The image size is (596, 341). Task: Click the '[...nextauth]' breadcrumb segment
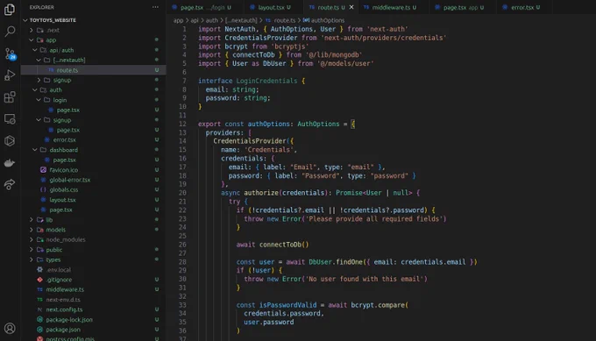241,20
